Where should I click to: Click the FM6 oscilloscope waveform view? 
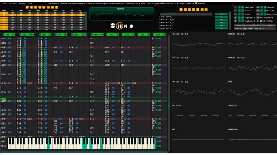tap(253, 92)
